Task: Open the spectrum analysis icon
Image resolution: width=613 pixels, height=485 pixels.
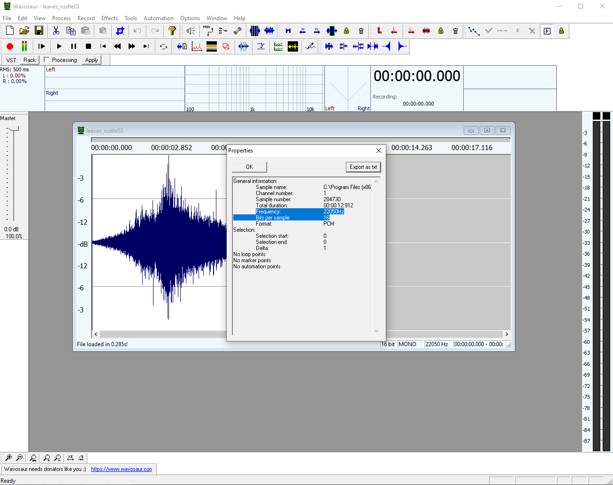Action: click(x=197, y=46)
